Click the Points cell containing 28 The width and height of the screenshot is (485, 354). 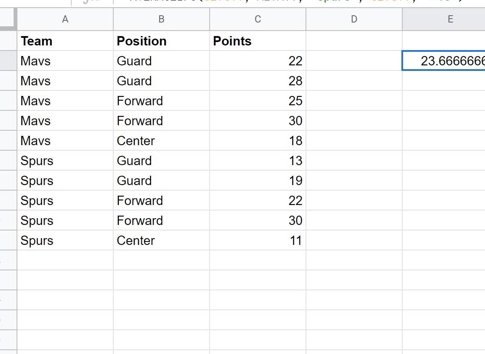pyautogui.click(x=258, y=81)
